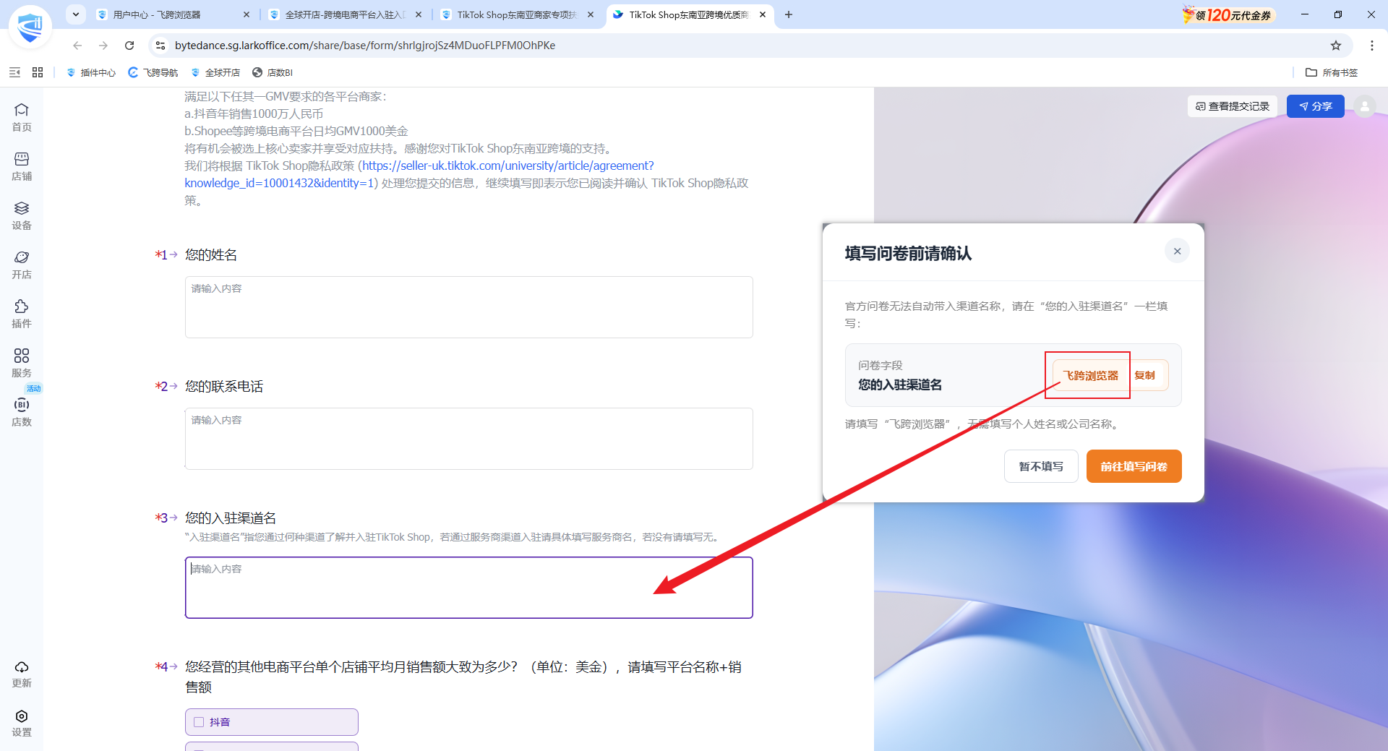Viewport: 1388px width, 751px height.
Task: Reload the current page
Action: pos(129,46)
